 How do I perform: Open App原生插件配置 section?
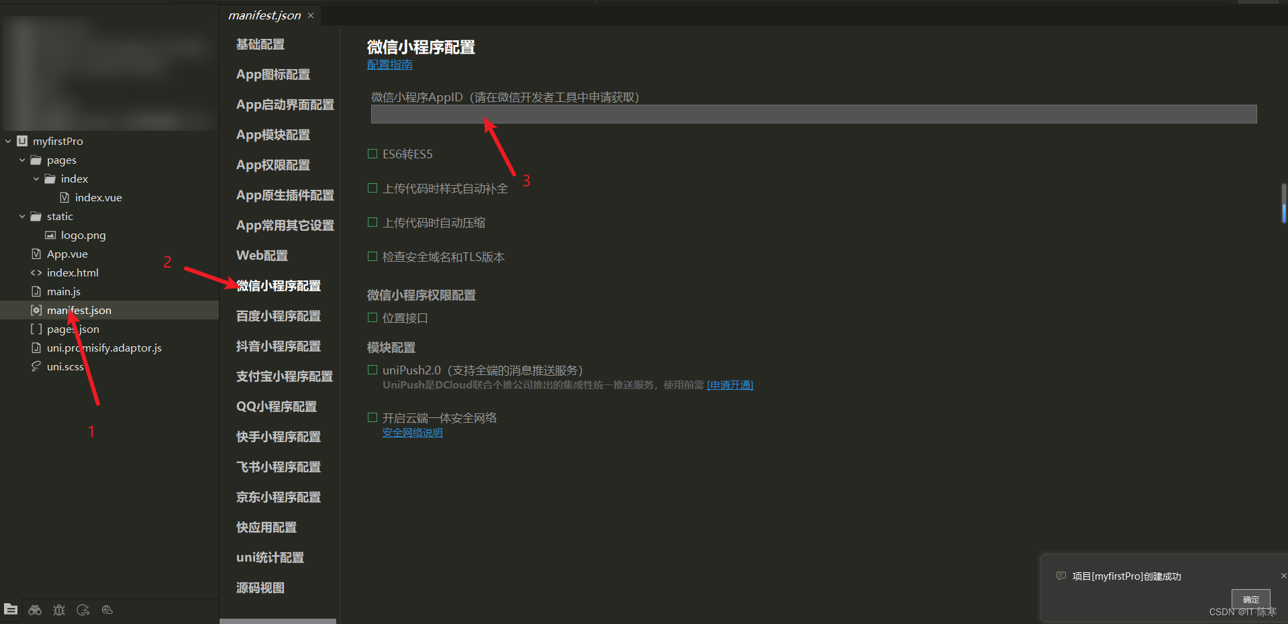tap(285, 195)
